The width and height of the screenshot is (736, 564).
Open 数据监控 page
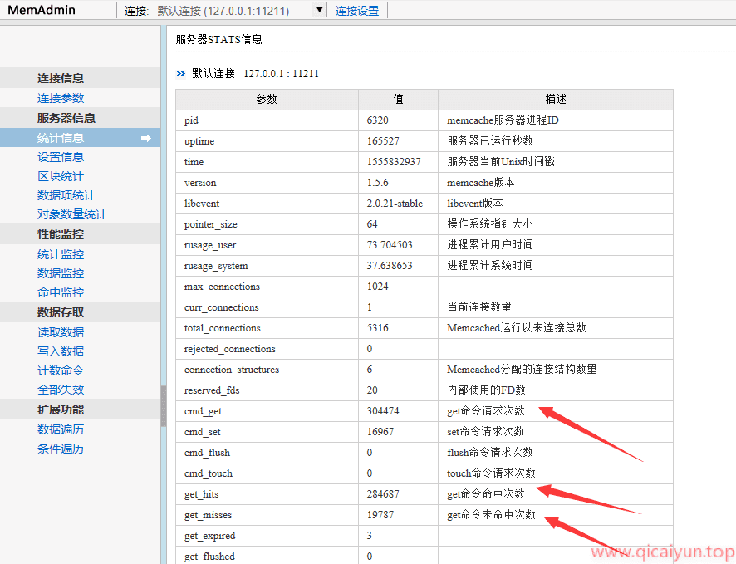tap(61, 273)
